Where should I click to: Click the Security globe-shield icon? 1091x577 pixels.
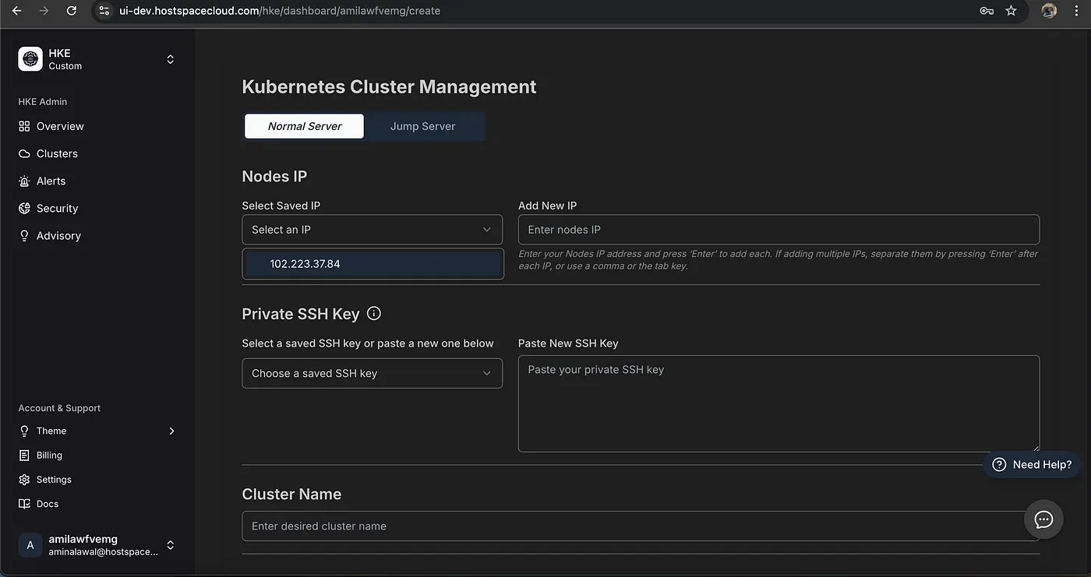(x=24, y=208)
